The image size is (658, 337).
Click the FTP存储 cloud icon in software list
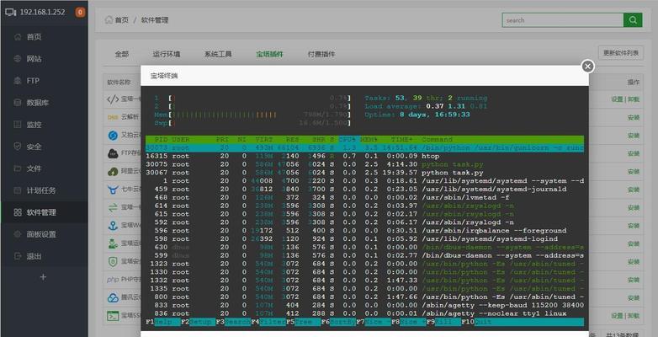coord(113,153)
